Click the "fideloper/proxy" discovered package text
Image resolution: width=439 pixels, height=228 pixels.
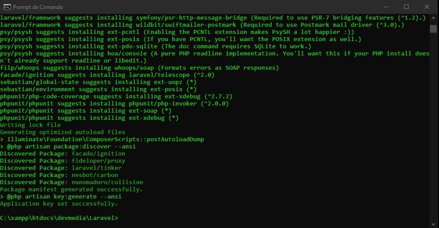[x=98, y=161]
